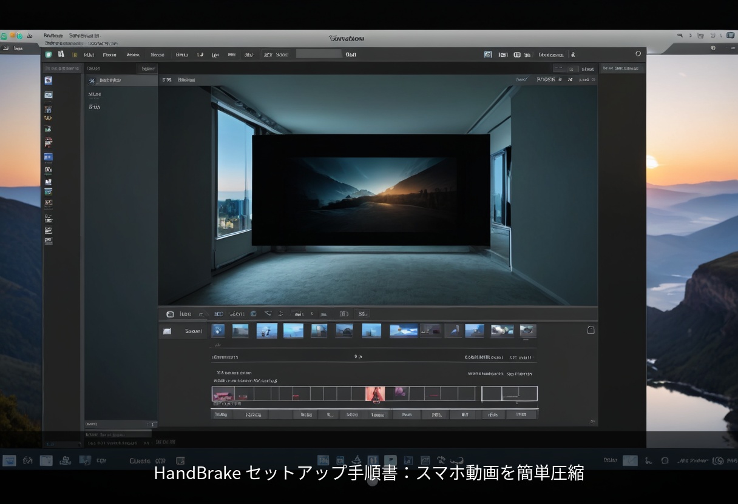Select the topmost icon in the left tool sidebar
The height and width of the screenshot is (504, 738).
[x=49, y=80]
